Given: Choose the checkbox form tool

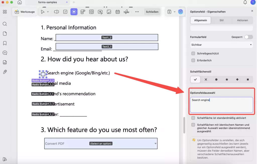Looking at the screenshot, I should (65, 12).
